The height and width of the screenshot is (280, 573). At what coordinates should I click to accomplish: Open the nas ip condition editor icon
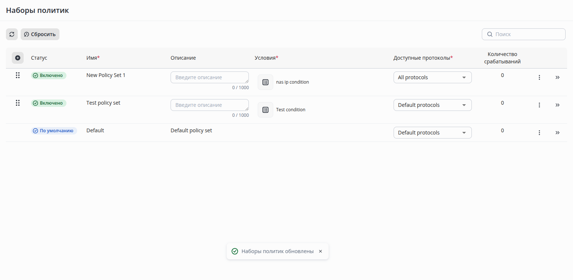265,82
